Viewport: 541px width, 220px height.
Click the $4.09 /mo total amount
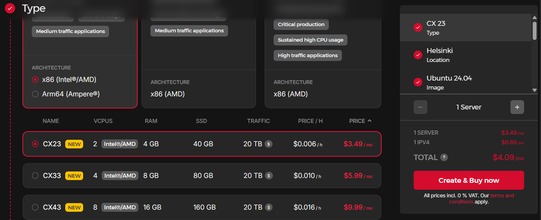click(509, 158)
